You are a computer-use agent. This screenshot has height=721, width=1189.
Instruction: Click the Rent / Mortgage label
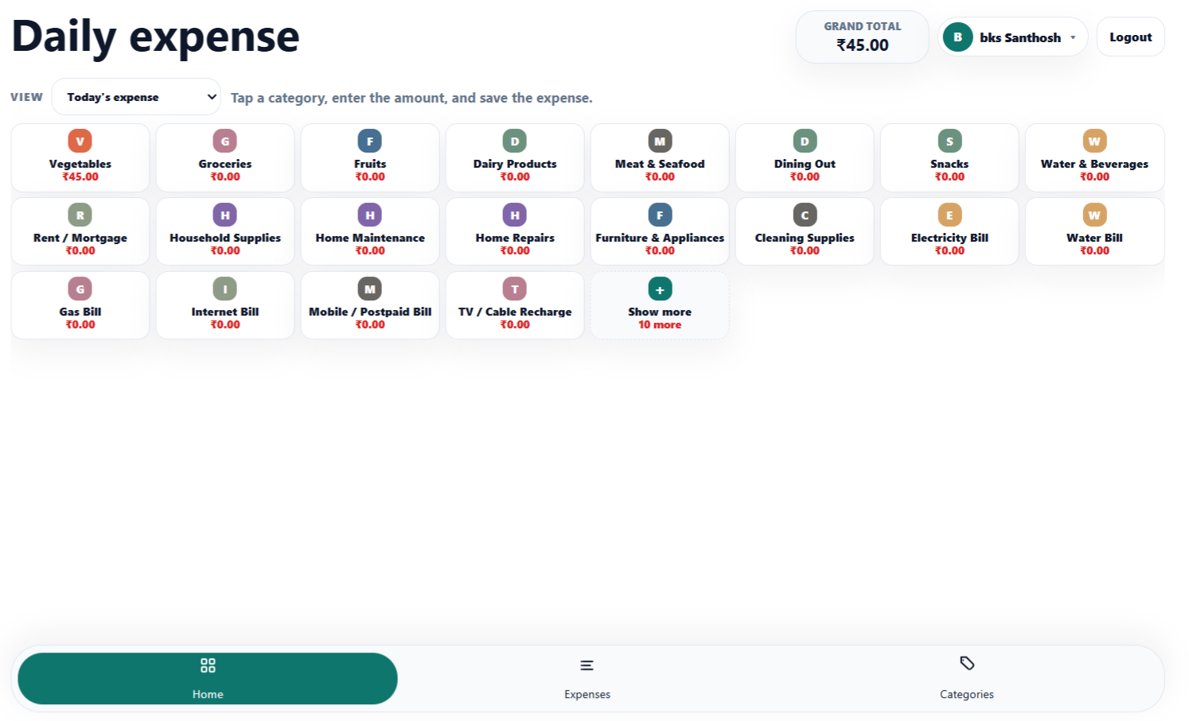click(80, 238)
